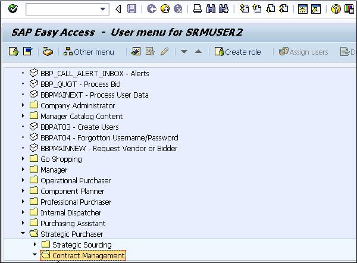
Task: Open the Other menu button
Action: 89,52
